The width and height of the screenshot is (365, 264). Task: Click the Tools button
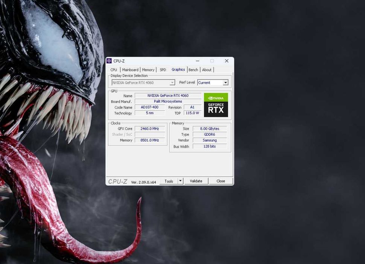coord(169,181)
